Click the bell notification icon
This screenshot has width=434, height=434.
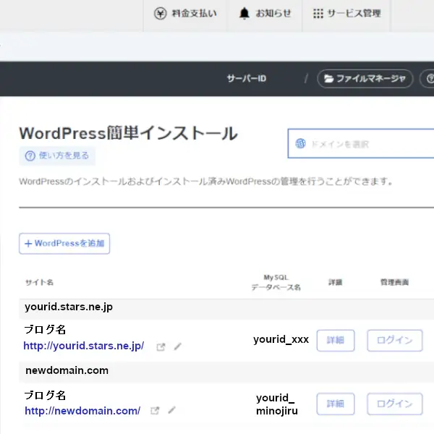244,13
